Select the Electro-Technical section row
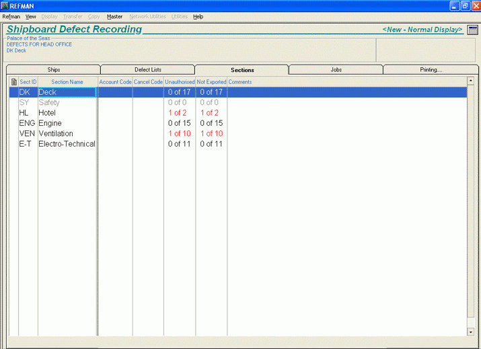 pos(66,144)
